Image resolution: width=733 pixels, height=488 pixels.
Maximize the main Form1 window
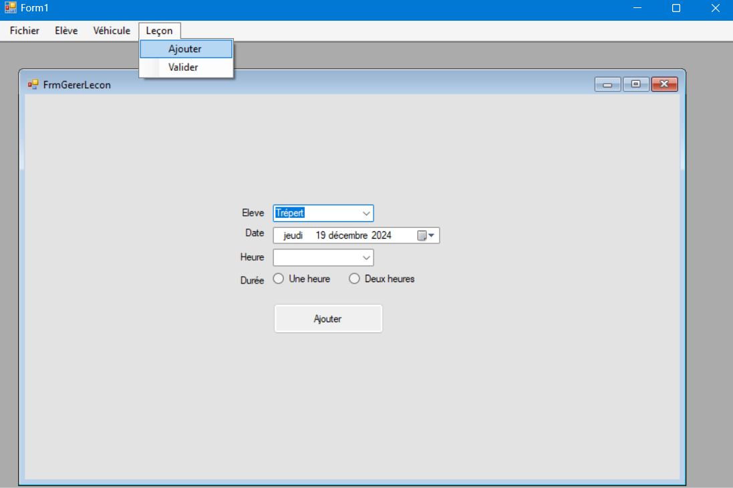click(x=676, y=8)
